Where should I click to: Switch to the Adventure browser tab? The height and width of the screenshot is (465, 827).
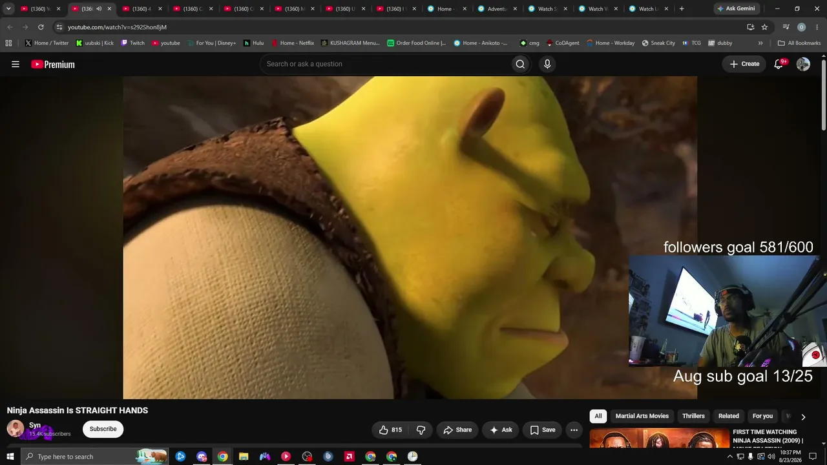coord(498,9)
